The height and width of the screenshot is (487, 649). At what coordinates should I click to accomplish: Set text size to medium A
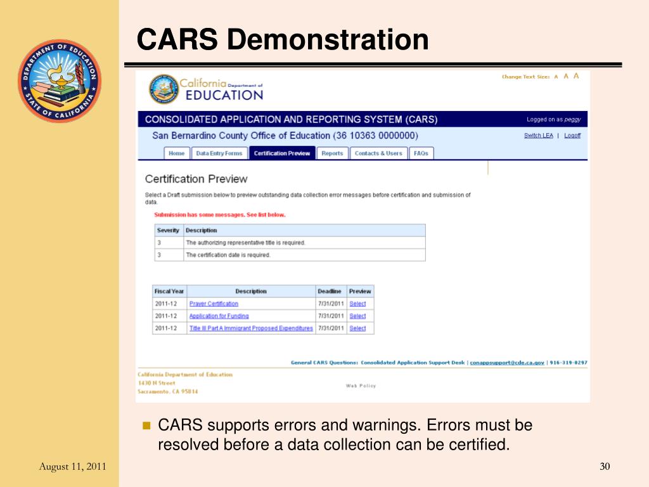coord(566,76)
